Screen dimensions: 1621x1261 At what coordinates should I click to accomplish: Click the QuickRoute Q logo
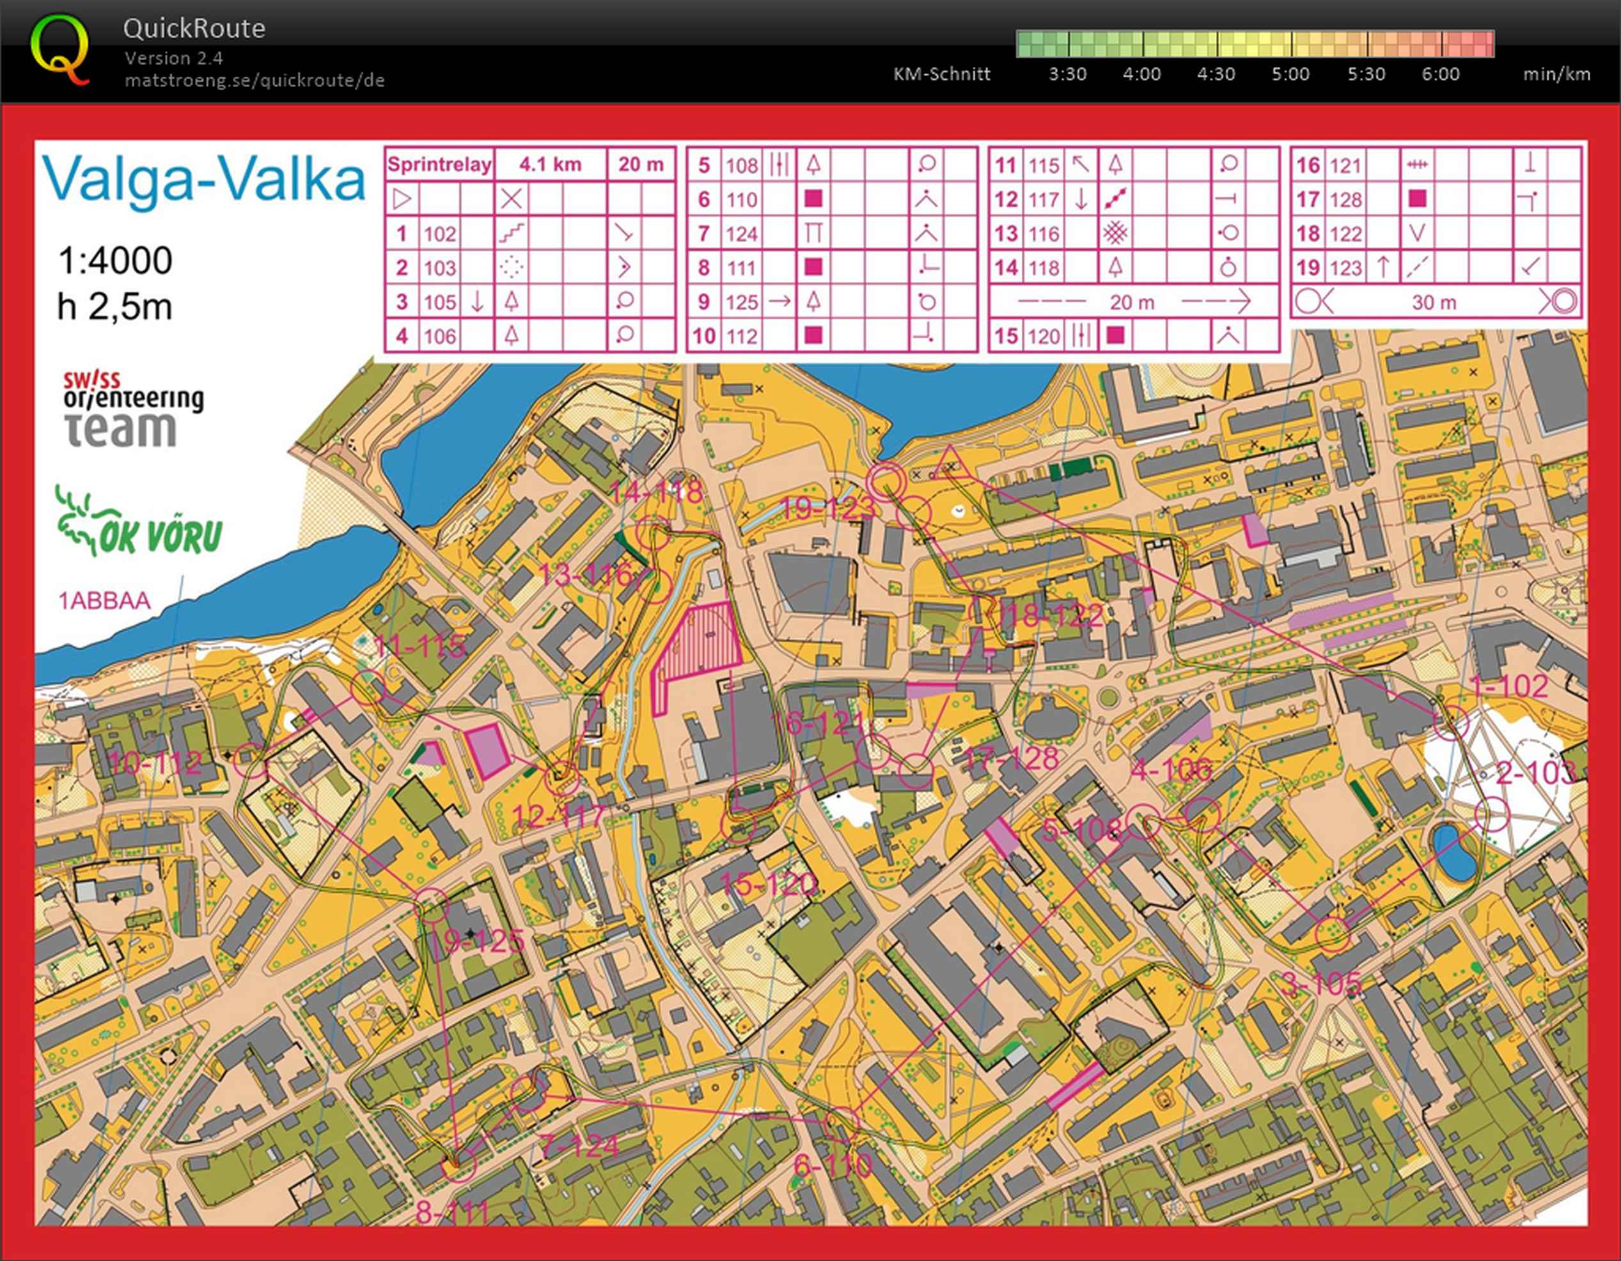click(61, 51)
